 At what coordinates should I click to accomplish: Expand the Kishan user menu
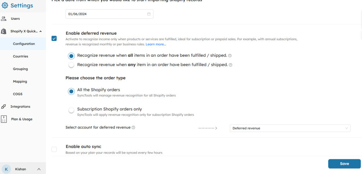(39, 169)
